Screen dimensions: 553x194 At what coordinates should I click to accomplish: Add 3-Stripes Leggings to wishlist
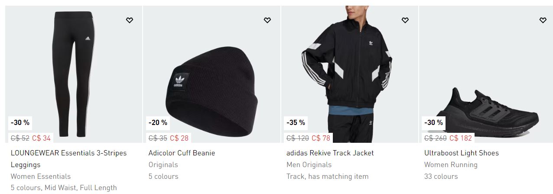coord(130,20)
